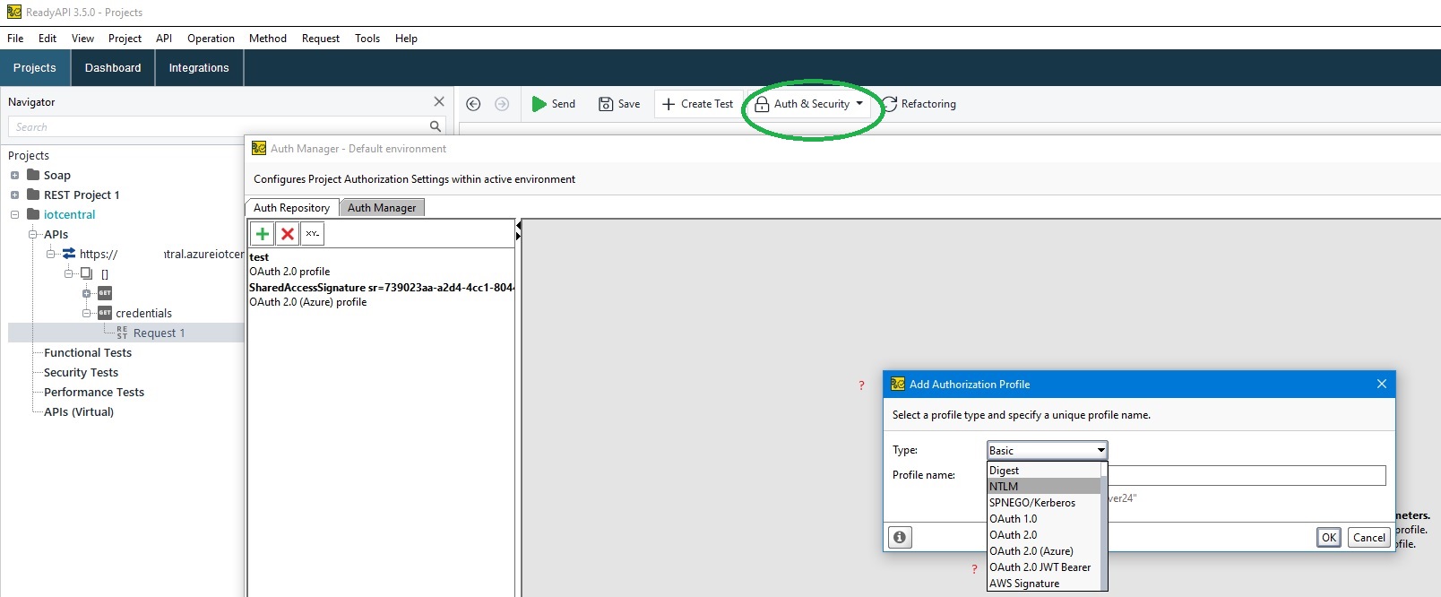Open the File menu
This screenshot has height=597, width=1441.
[x=15, y=39]
